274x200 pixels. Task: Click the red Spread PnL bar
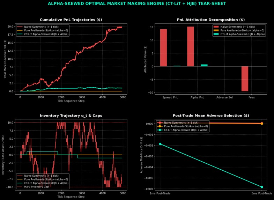click(163, 48)
